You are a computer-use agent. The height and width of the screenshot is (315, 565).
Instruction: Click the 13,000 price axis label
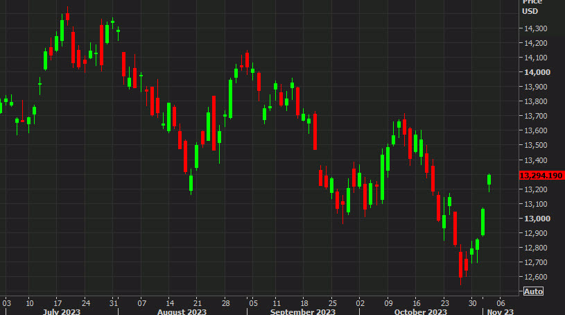[537, 219]
